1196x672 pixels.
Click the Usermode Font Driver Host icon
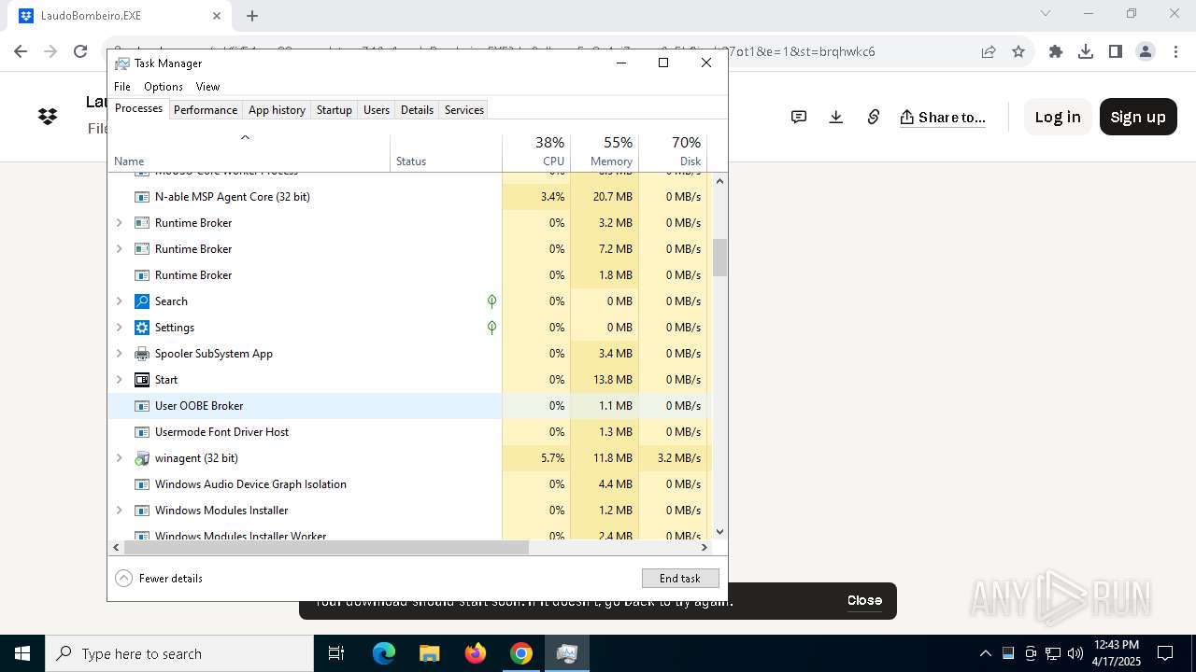tap(142, 432)
